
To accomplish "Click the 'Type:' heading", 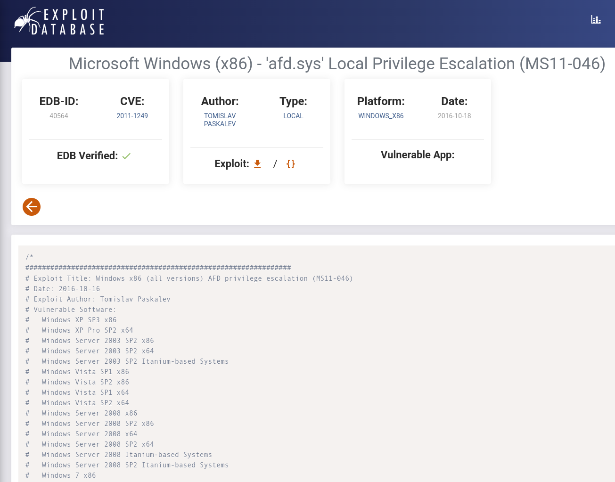I will click(293, 101).
